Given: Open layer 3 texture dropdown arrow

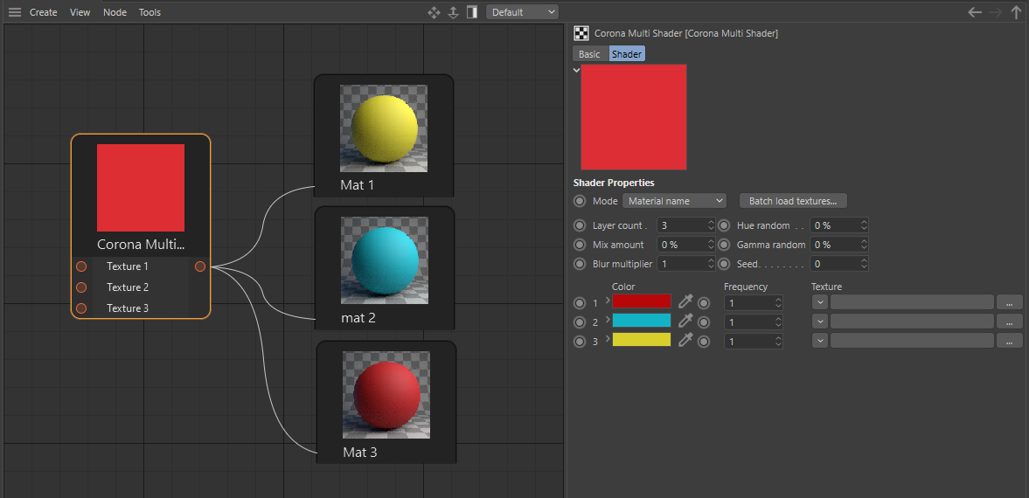Looking at the screenshot, I should click(820, 340).
